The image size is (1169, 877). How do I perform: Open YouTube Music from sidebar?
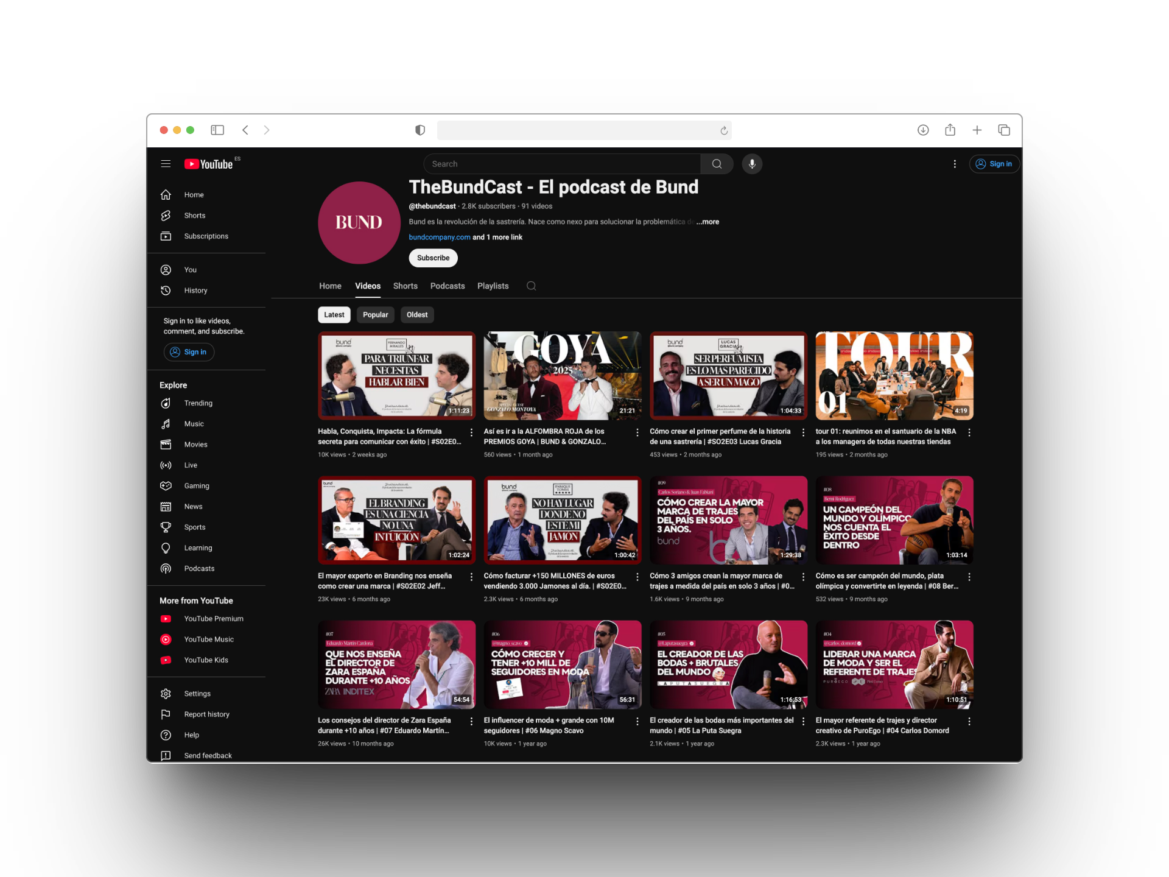[x=208, y=639]
